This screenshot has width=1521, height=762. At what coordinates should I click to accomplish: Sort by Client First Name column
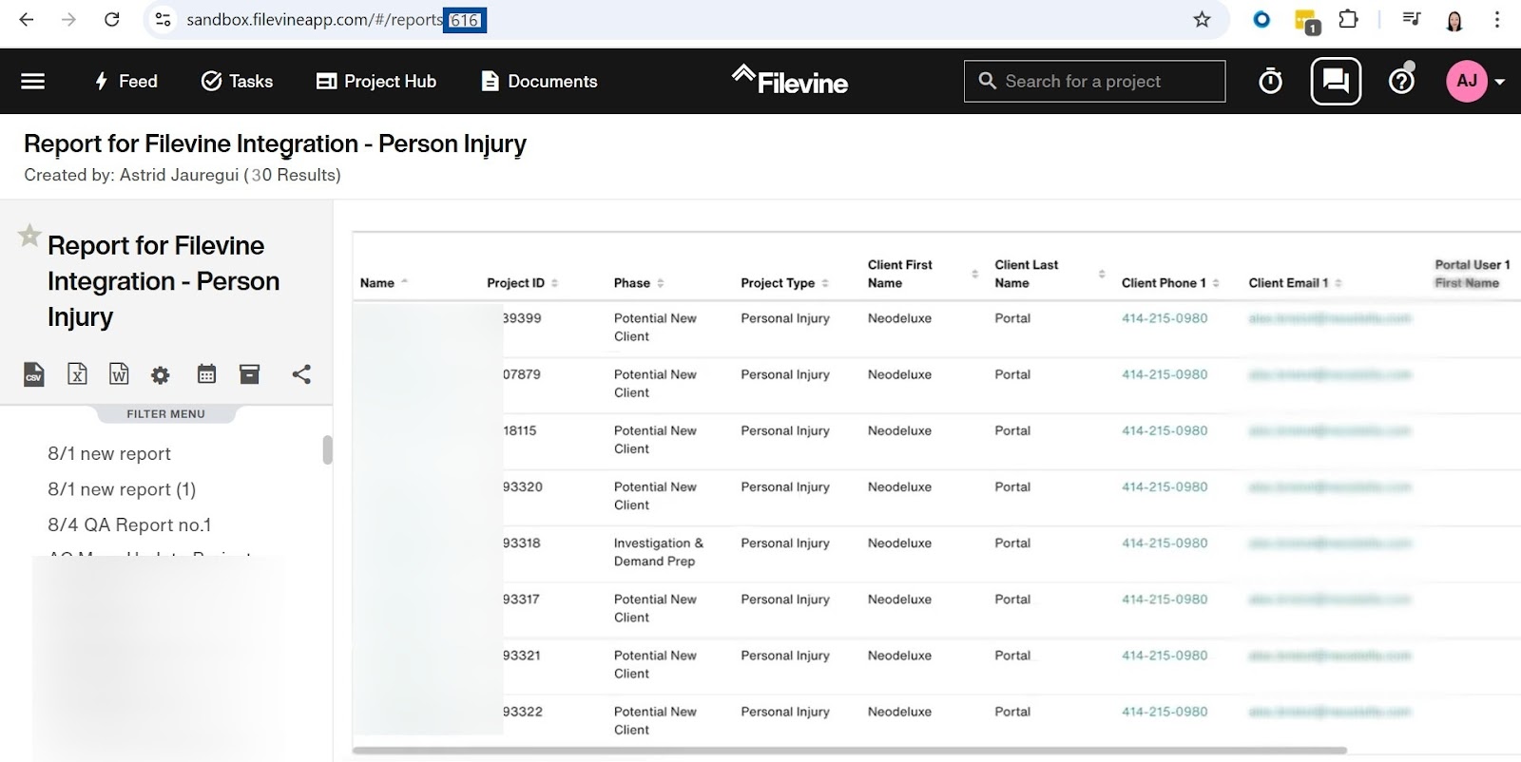[923, 274]
